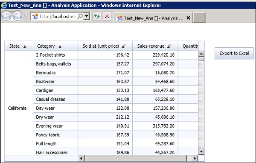
Task: Click the 229,420.10 sales revenue value
Action: (163, 55)
